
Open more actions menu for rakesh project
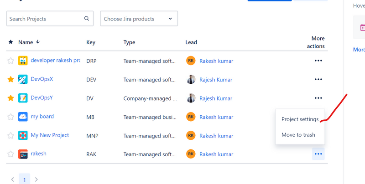(x=318, y=154)
